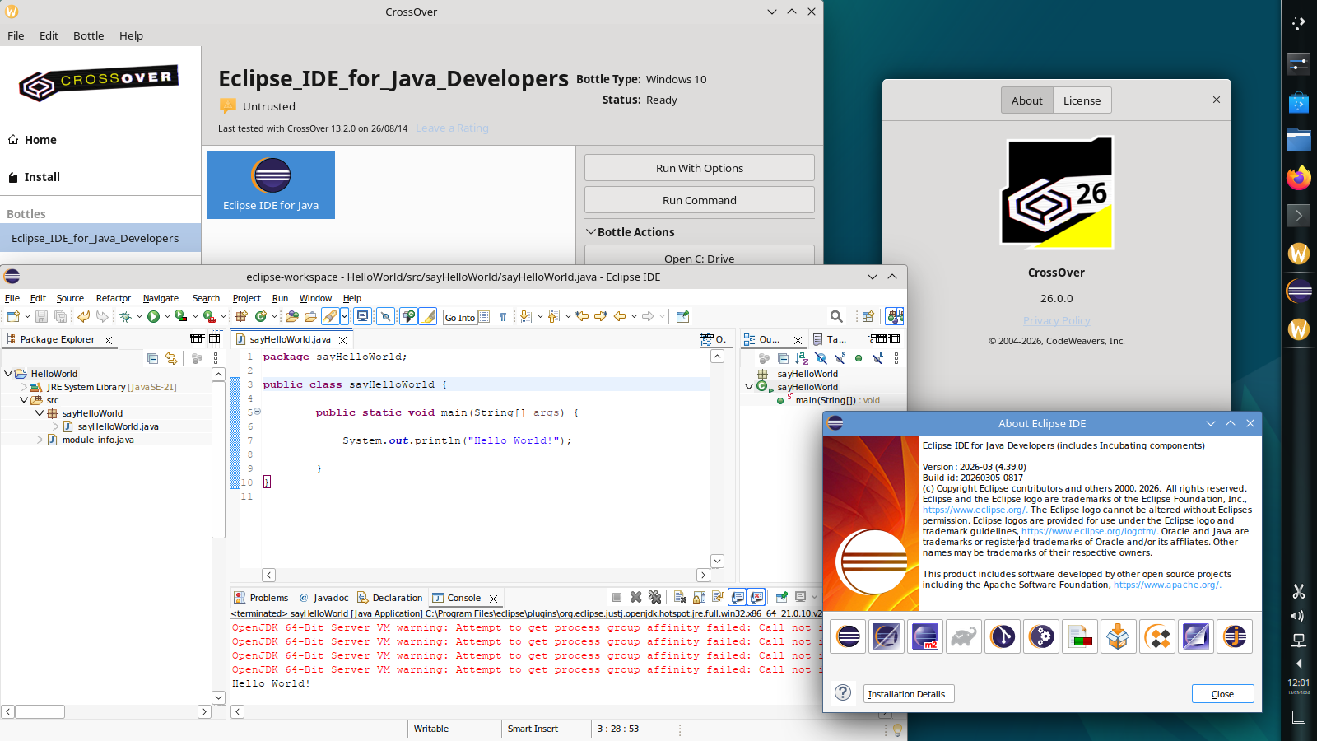This screenshot has height=741, width=1317.
Task: Click Last Edit Location toolbar icon
Action: [582, 316]
